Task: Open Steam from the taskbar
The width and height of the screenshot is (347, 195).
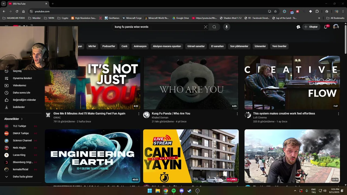Action: coord(189,191)
